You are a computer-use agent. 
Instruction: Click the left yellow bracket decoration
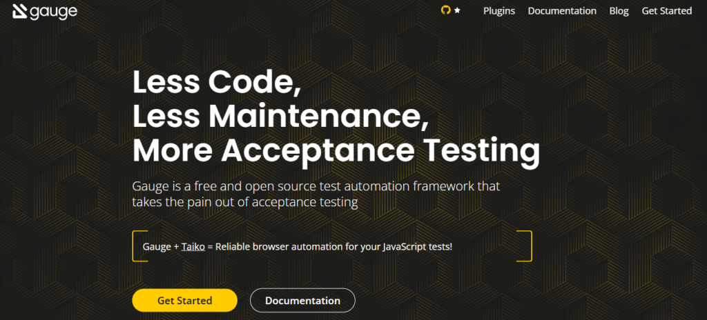137,246
